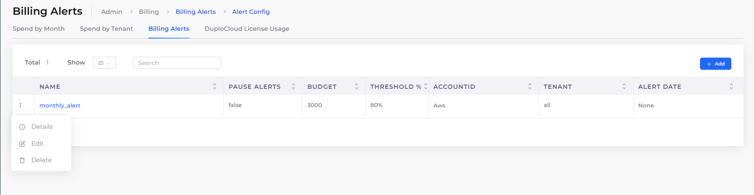This screenshot has width=754, height=195.
Task: Sort by ALERT DATE column arrows
Action: 731,86
